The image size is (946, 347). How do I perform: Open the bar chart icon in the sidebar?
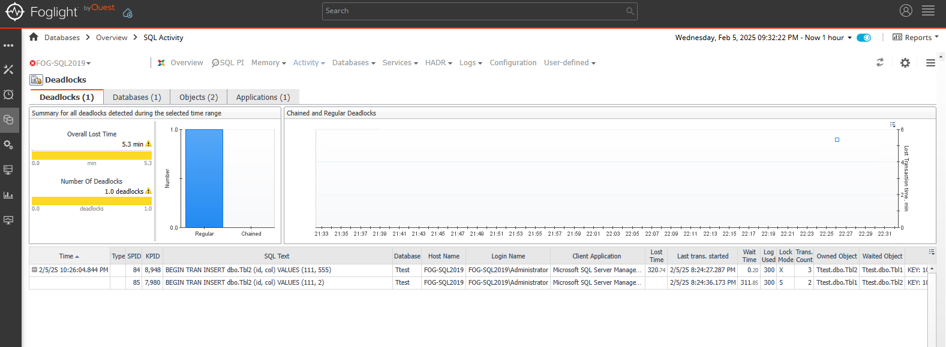[8, 195]
